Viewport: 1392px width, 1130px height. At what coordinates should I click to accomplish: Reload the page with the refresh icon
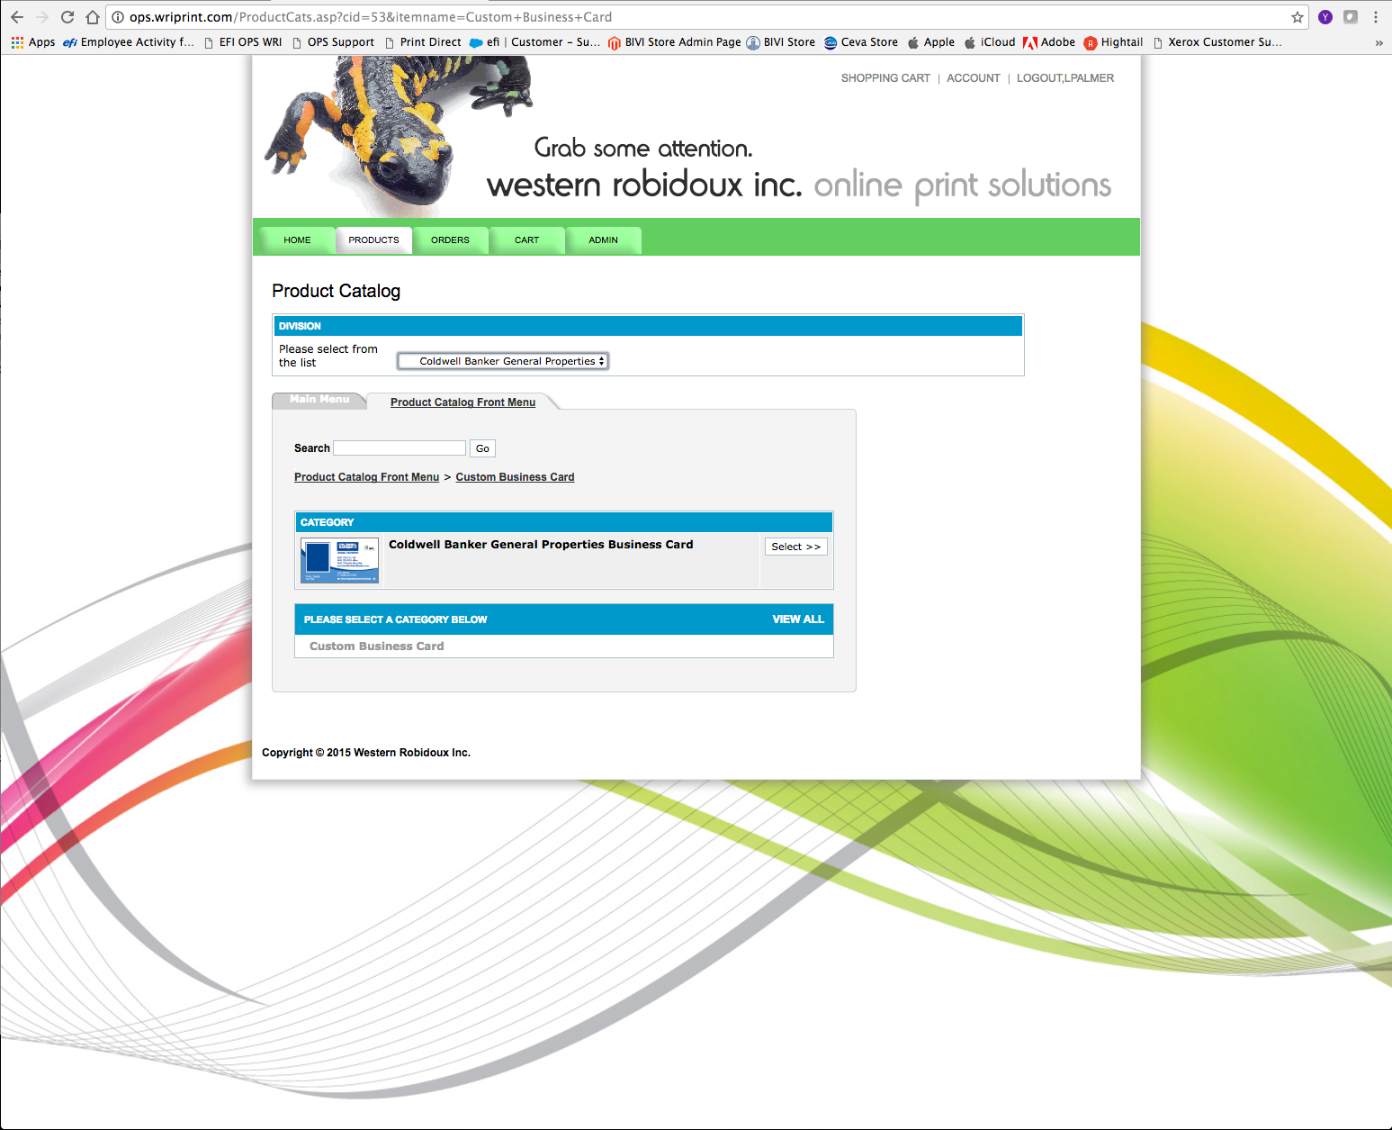point(67,17)
